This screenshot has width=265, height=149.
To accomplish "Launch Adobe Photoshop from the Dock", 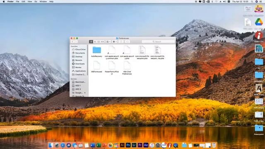I will [x=128, y=145].
